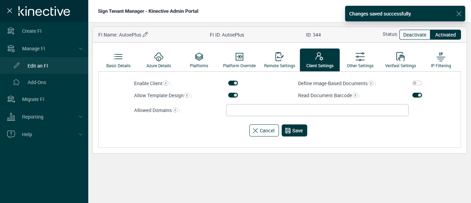Edit the FI Name with the pencil icon
The image size is (471, 203).
tap(145, 34)
